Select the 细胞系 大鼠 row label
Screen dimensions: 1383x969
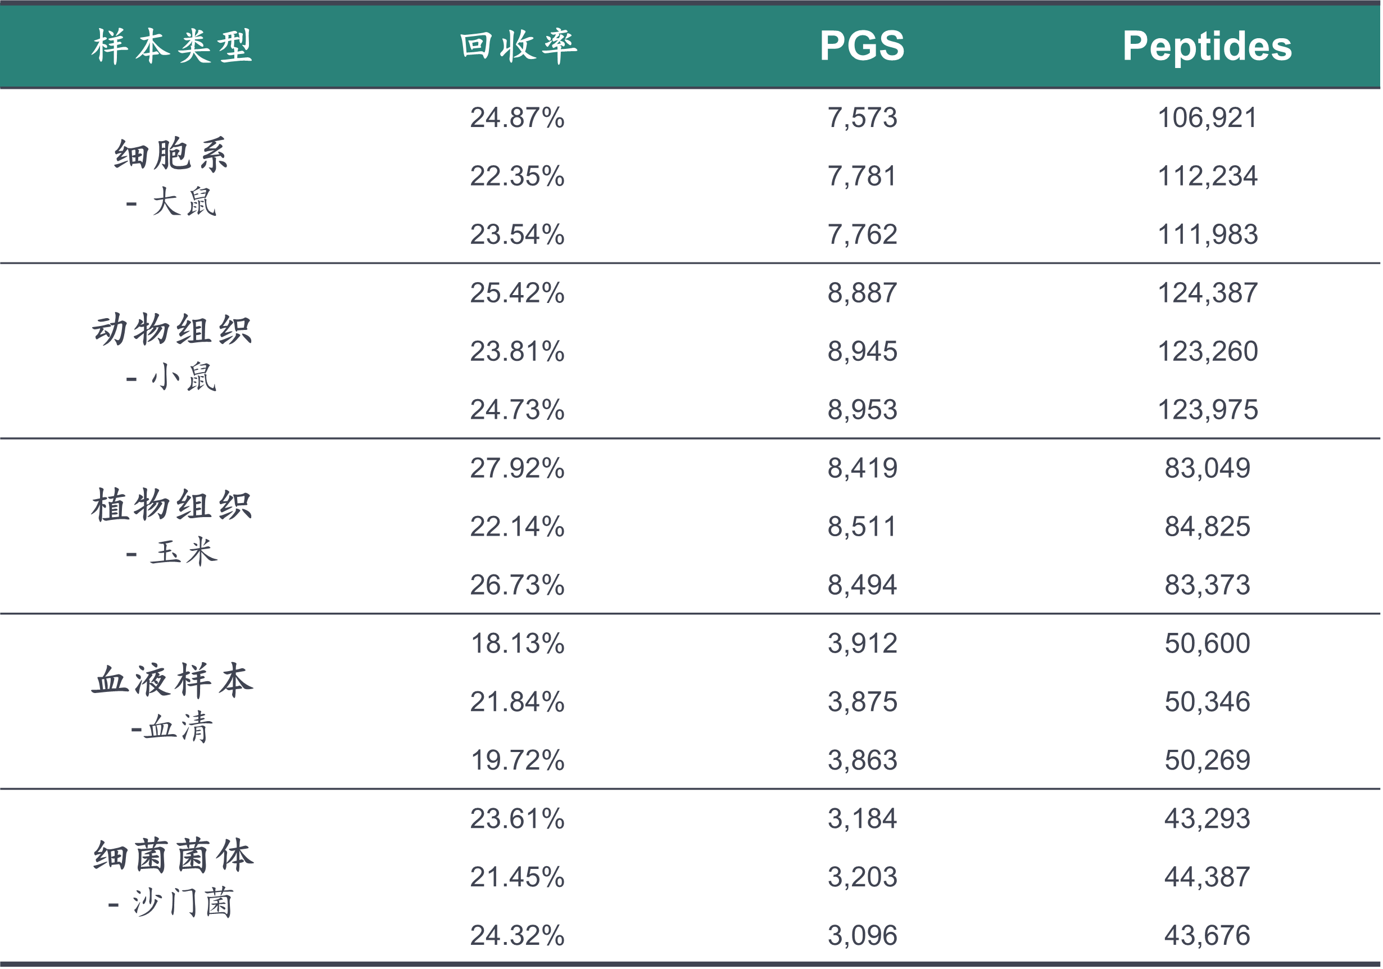[x=171, y=176]
